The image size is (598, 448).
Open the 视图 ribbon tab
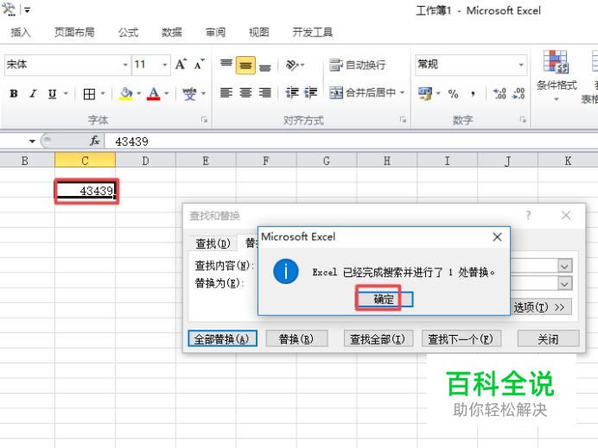[x=259, y=33]
